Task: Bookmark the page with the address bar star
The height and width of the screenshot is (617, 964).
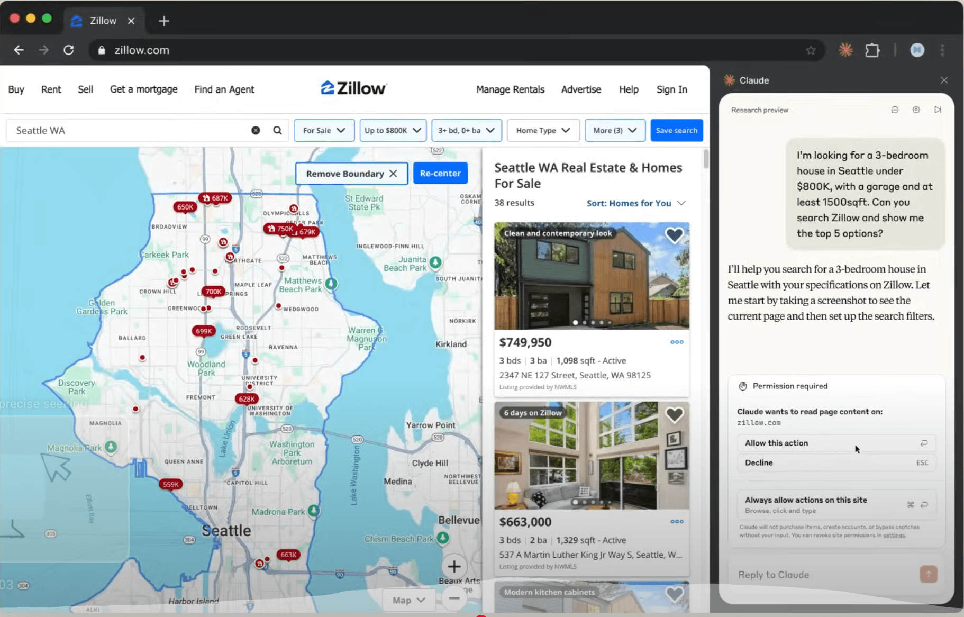Action: click(x=810, y=50)
